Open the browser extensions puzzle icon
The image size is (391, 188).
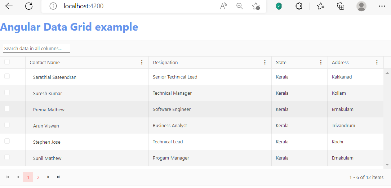coord(299,6)
